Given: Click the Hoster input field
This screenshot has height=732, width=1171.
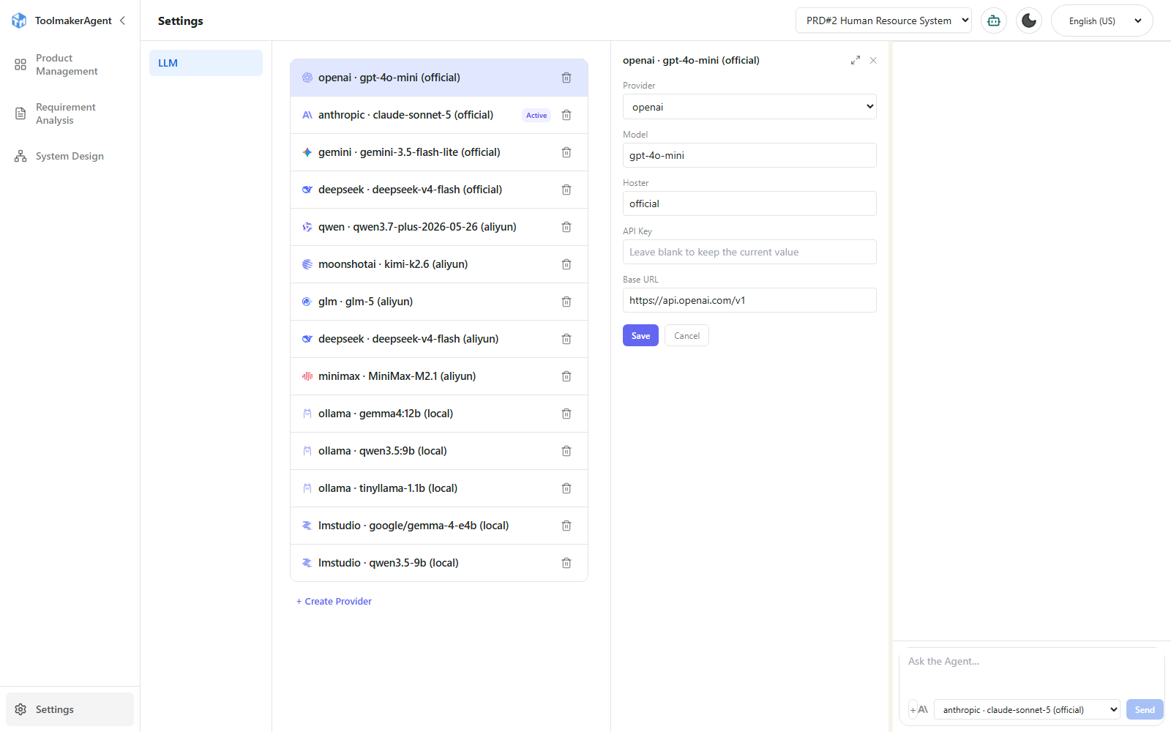Looking at the screenshot, I should coord(749,203).
